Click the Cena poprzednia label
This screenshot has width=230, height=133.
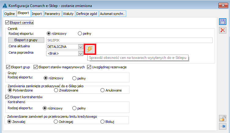[21, 52]
